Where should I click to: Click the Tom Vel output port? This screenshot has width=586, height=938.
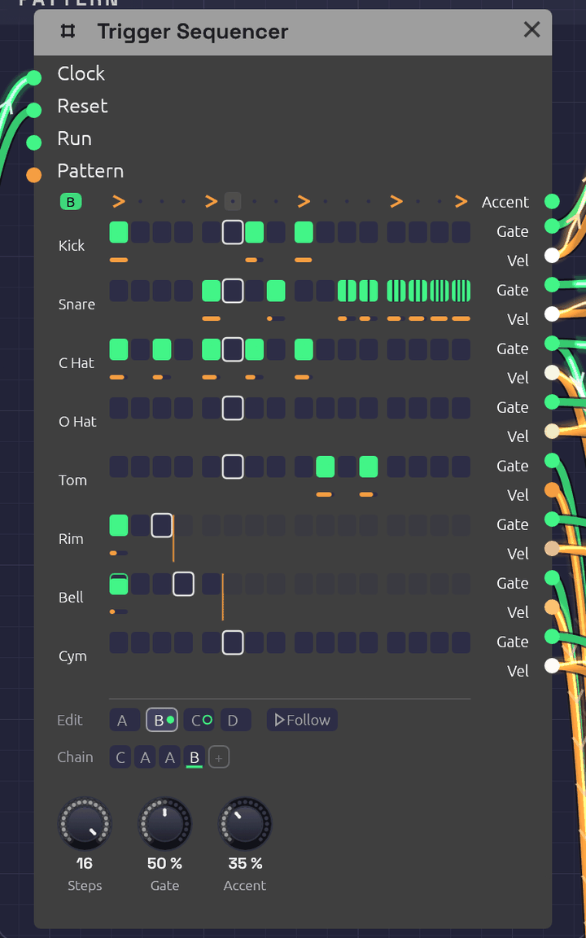(552, 490)
